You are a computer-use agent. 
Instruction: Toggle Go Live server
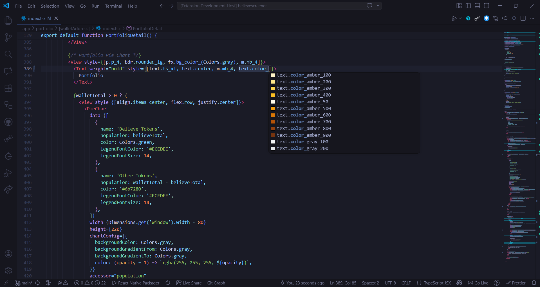click(478, 283)
